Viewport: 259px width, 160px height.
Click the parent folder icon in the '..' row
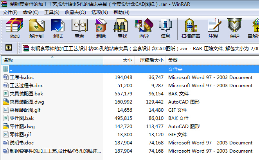[x=5, y=69]
